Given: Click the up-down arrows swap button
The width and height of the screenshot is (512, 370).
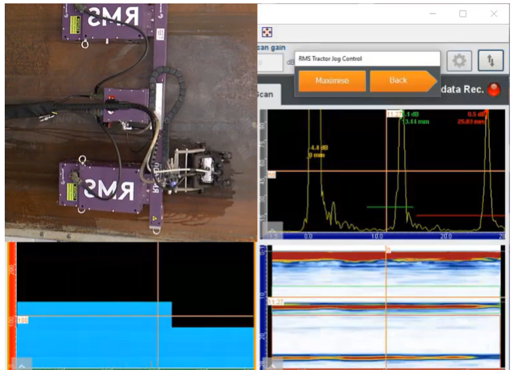Looking at the screenshot, I should point(490,61).
